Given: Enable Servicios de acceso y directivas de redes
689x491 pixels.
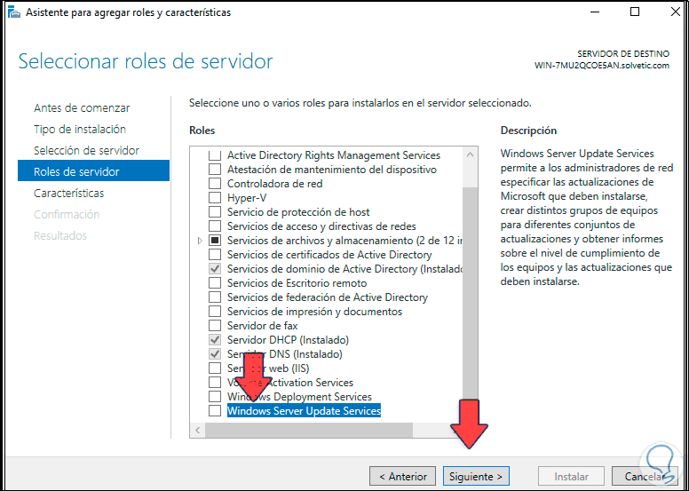Looking at the screenshot, I should click(x=215, y=226).
